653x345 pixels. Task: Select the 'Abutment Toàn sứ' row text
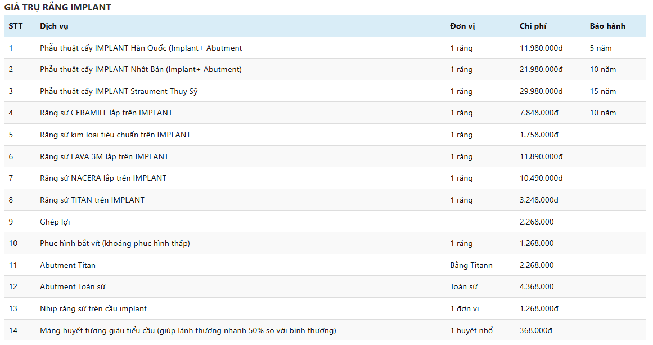click(x=73, y=286)
